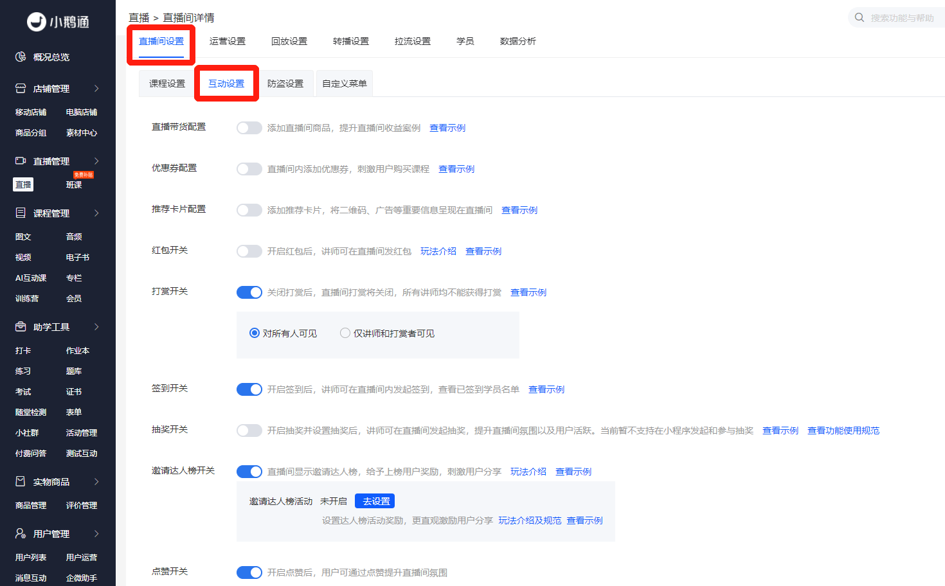Switch to the 防盗设置 tab

[285, 83]
